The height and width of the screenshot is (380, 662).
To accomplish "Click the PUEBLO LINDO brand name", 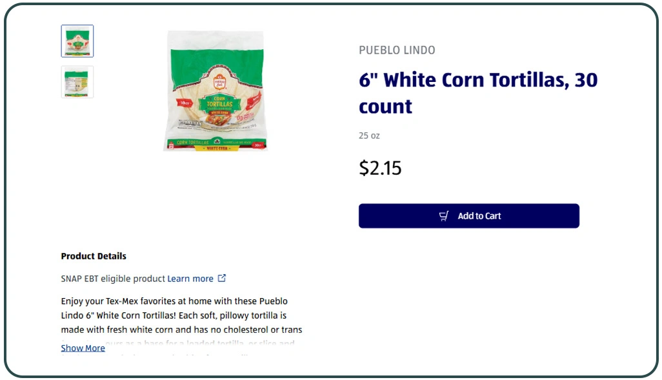I will 397,50.
